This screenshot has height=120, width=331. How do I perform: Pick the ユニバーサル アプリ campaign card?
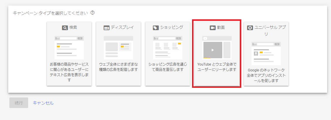[x=266, y=54]
